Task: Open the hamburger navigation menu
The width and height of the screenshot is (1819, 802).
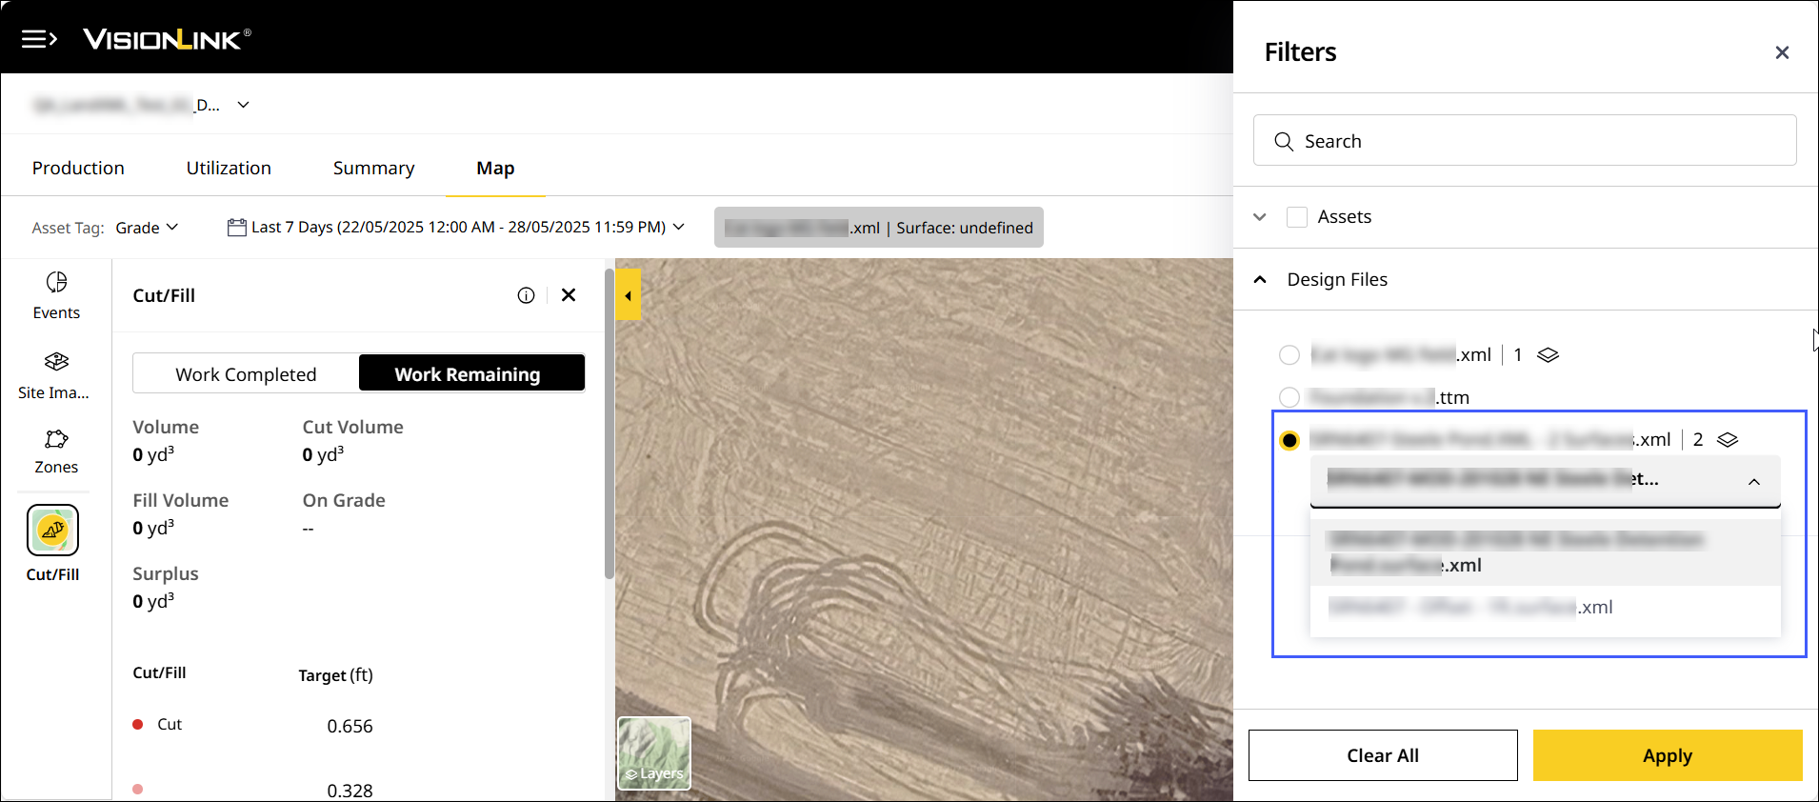Action: click(x=39, y=39)
